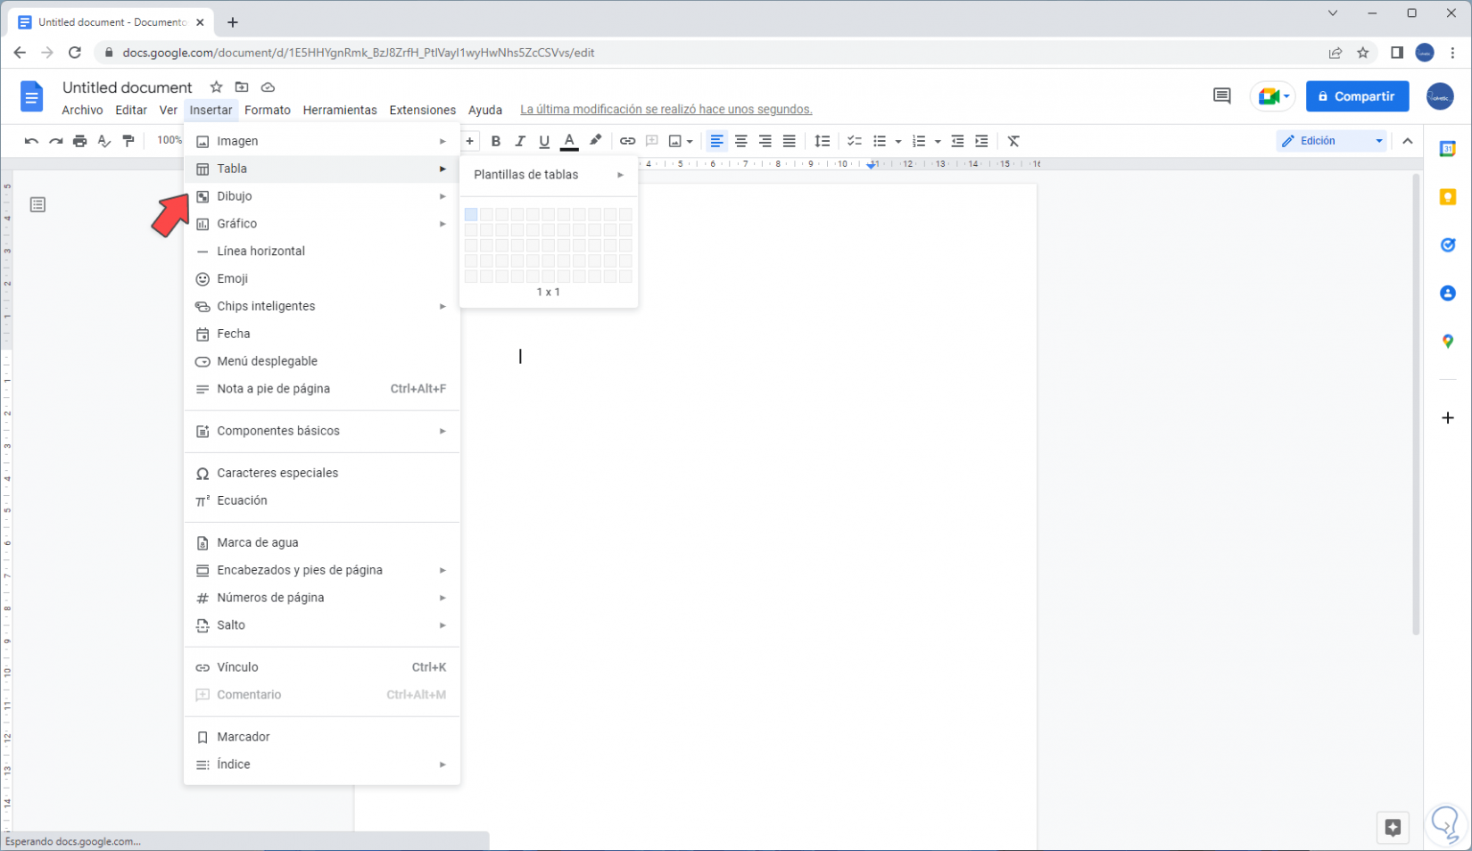The height and width of the screenshot is (851, 1472).
Task: Increase font size with the plus button
Action: pyautogui.click(x=469, y=141)
